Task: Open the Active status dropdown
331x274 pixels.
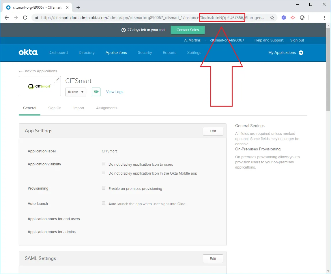Action: [75, 92]
